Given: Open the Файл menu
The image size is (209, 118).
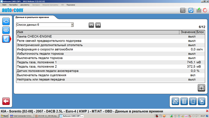Looking at the screenshot, I should (x=4, y=5).
